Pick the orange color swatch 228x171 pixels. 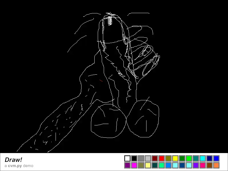[x=216, y=165]
